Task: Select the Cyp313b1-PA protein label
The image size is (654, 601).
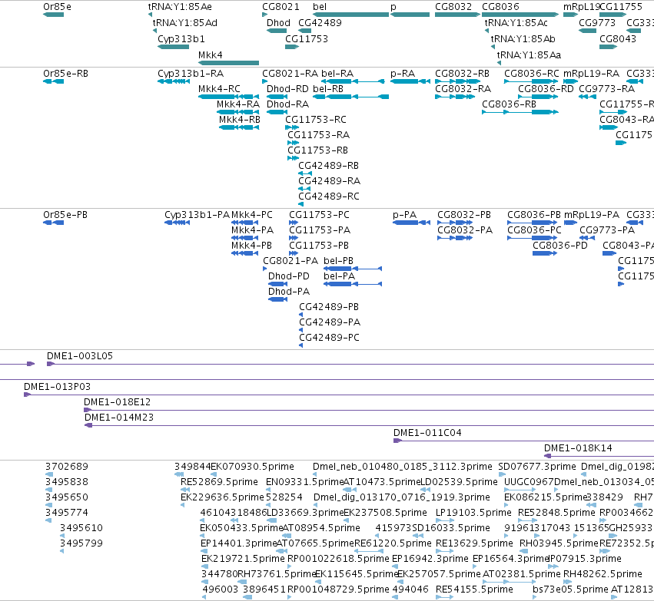Action: click(198, 215)
